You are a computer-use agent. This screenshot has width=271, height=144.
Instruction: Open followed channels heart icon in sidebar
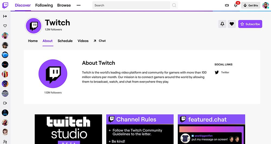[5, 26]
